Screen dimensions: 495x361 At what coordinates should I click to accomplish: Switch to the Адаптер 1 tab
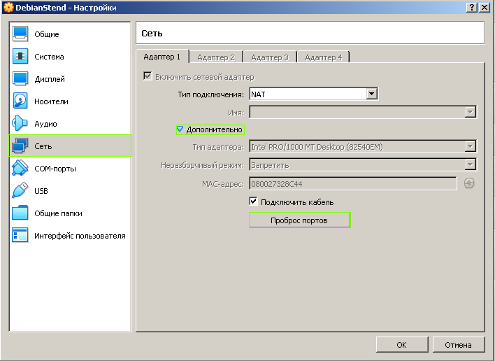162,57
